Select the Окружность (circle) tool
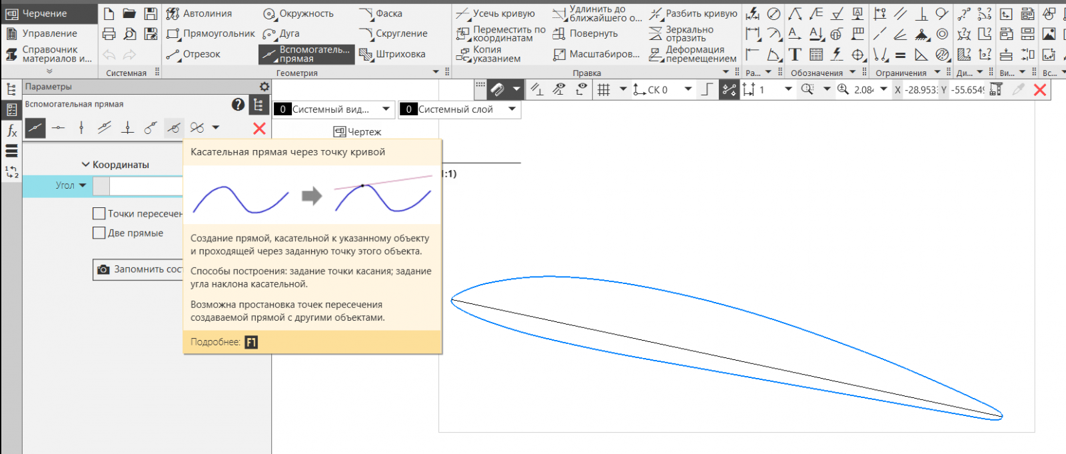The height and width of the screenshot is (454, 1066). coord(298,13)
